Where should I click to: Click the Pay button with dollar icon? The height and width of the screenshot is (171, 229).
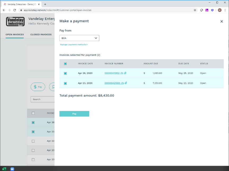pos(38,87)
